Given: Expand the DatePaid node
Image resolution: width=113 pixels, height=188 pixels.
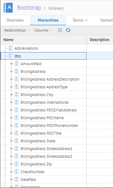Looking at the screenshot, I should pyautogui.click(x=11, y=179).
